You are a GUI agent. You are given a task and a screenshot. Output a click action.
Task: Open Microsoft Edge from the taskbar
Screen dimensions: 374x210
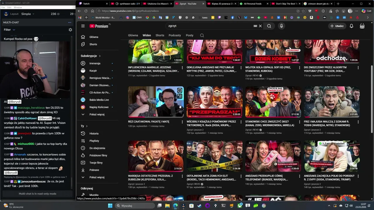pyautogui.click(x=175, y=206)
